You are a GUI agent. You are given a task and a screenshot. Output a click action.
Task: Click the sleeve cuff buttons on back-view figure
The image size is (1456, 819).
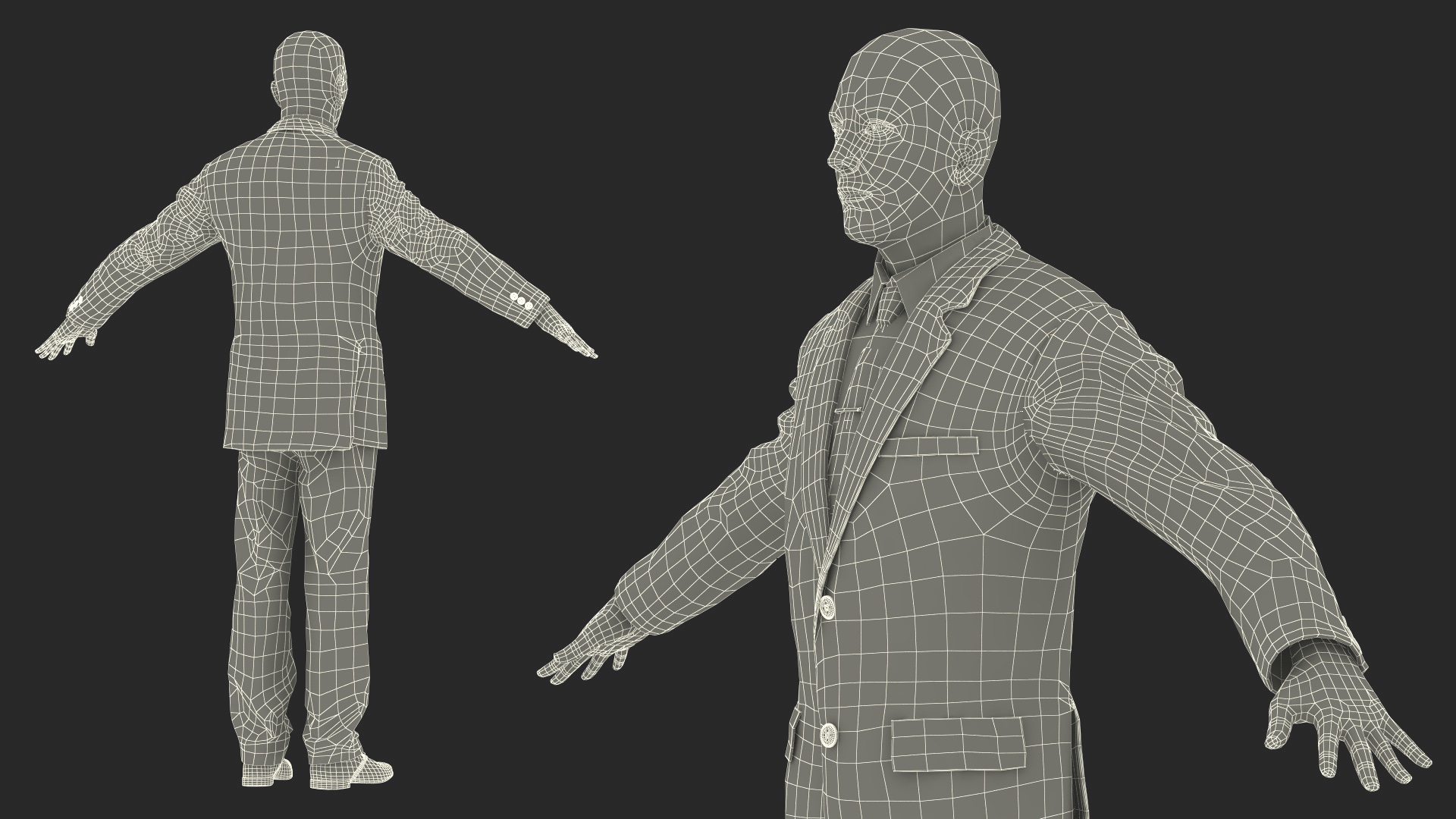click(x=522, y=301)
